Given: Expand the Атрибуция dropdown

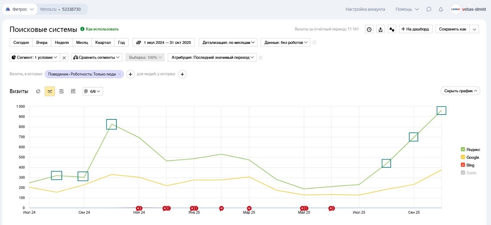Looking at the screenshot, I should click(212, 57).
